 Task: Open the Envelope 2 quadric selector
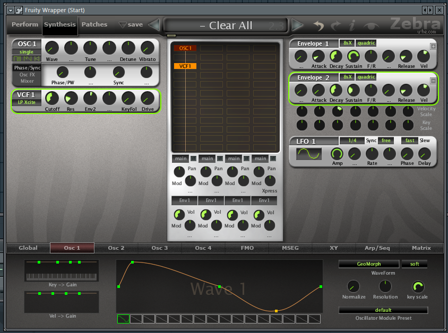tap(366, 77)
